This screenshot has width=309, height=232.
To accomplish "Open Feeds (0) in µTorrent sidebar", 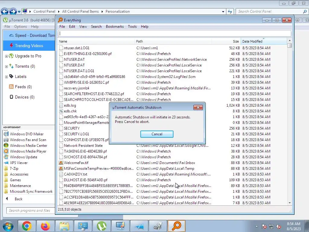I will pyautogui.click(x=23, y=87).
